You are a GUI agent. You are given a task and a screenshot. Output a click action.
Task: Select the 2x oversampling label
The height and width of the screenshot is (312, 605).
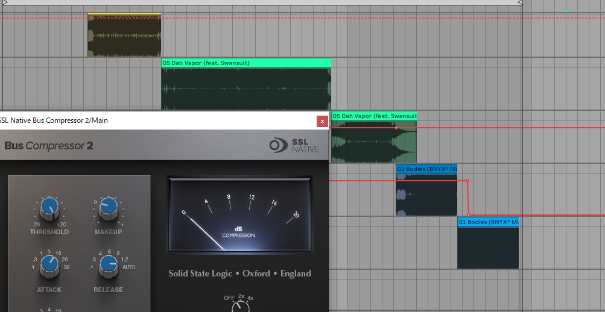241,296
